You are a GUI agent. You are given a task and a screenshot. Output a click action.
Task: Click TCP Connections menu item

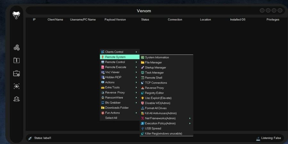click(x=156, y=83)
